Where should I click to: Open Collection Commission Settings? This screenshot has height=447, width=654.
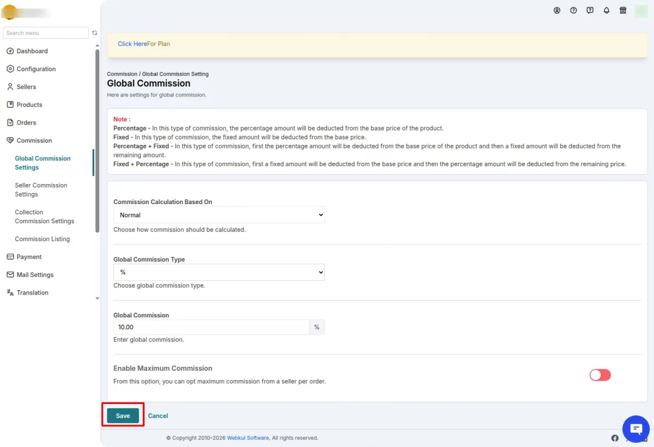click(44, 217)
